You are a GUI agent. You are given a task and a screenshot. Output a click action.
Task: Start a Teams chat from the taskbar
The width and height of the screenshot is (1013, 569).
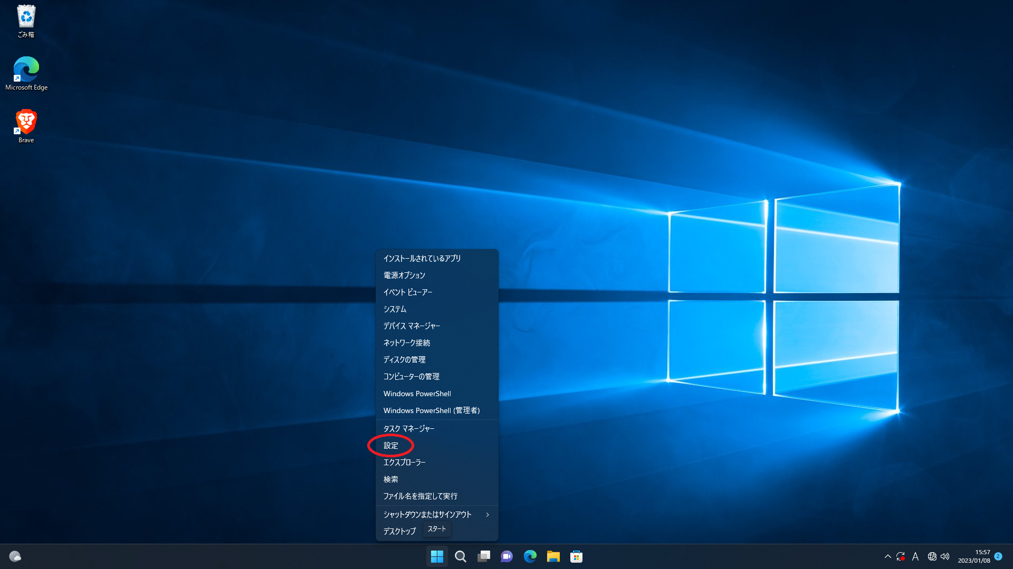[506, 556]
